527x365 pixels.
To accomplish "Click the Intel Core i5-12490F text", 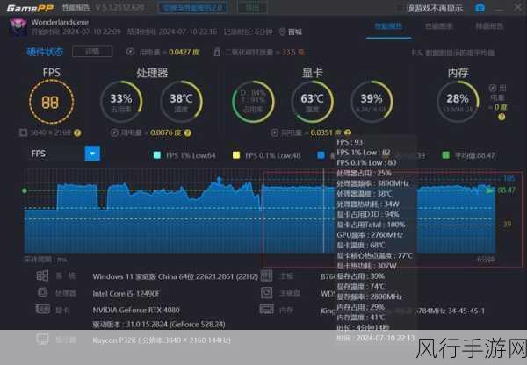I will click(x=126, y=294).
